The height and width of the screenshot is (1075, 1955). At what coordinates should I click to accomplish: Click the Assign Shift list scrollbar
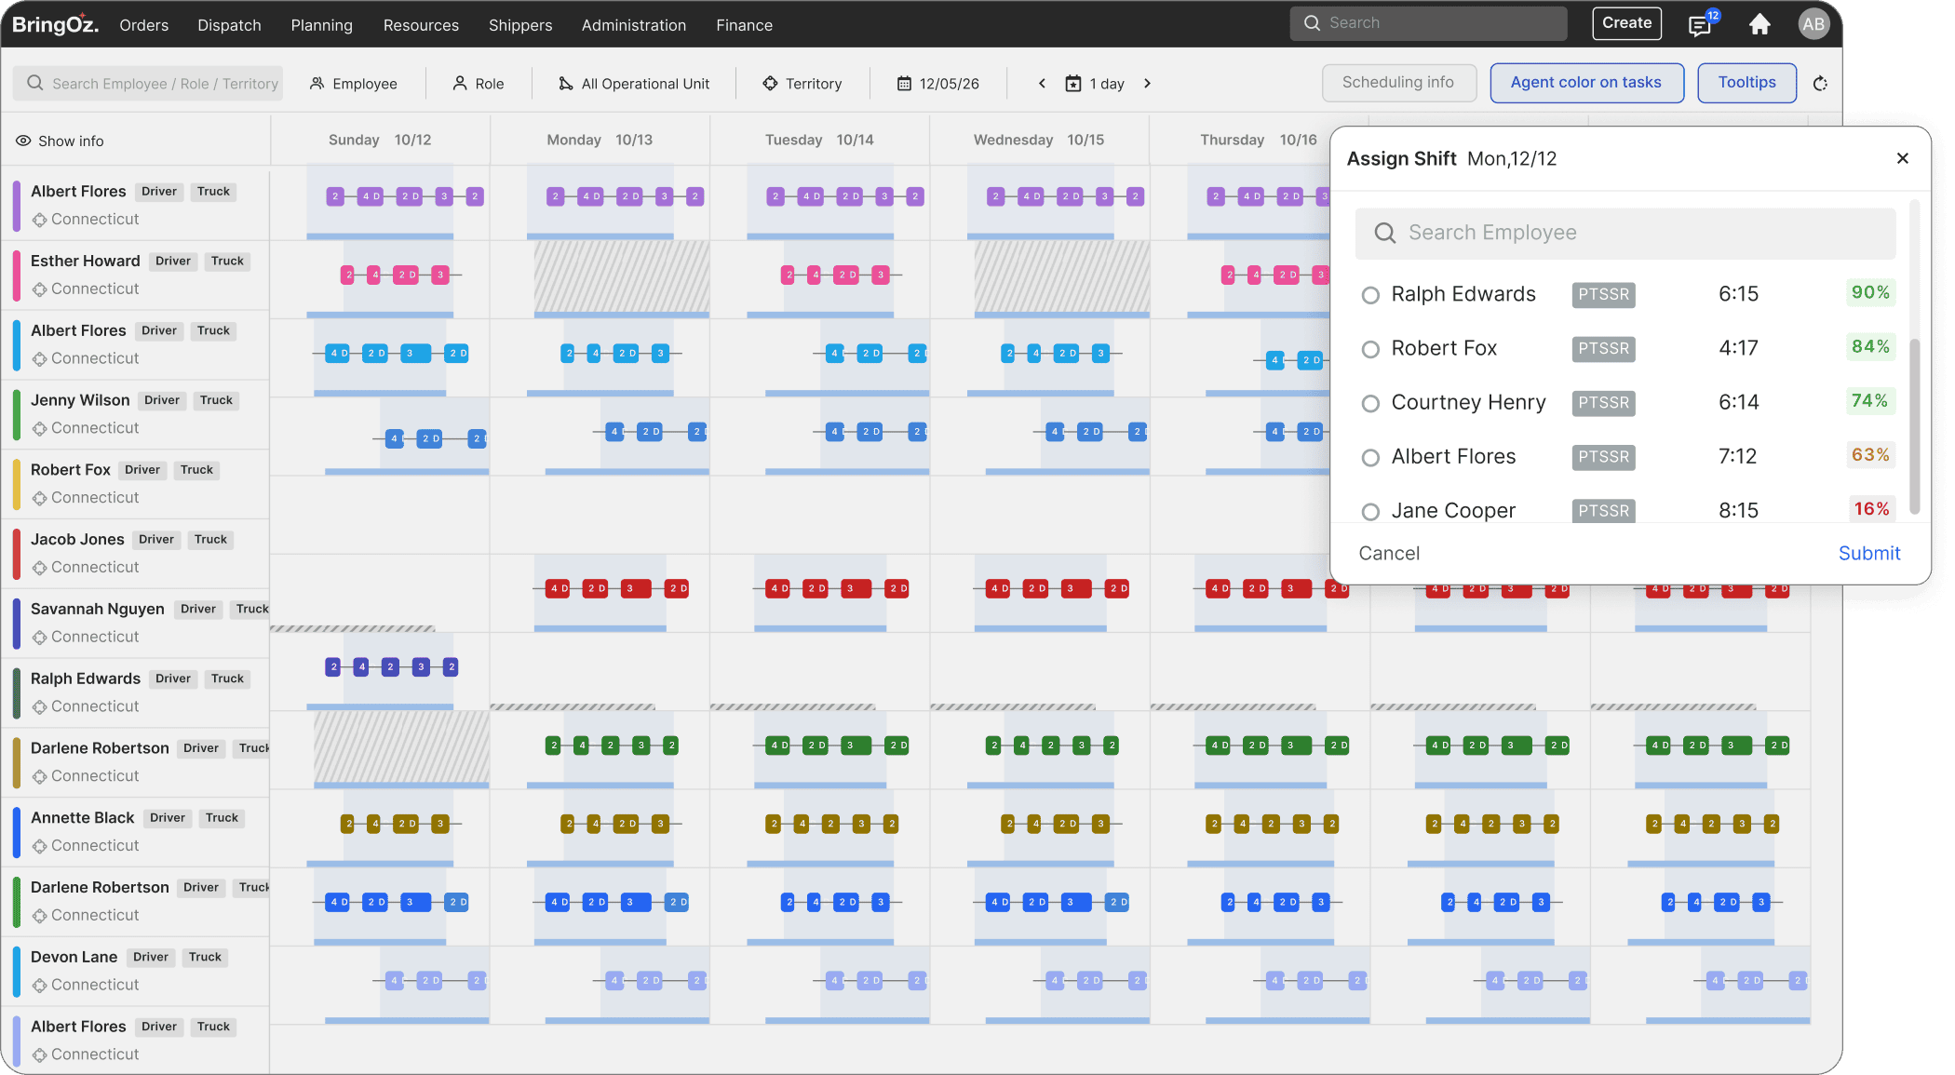1914,426
